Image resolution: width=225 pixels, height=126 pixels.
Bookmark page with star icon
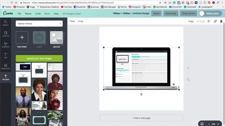pyautogui.click(x=160, y=2)
